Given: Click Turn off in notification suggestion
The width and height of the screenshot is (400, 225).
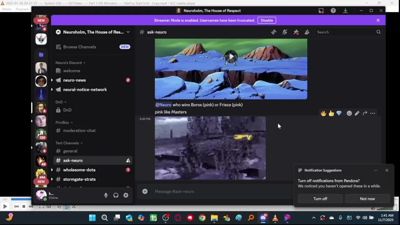Looking at the screenshot, I should pos(320,199).
